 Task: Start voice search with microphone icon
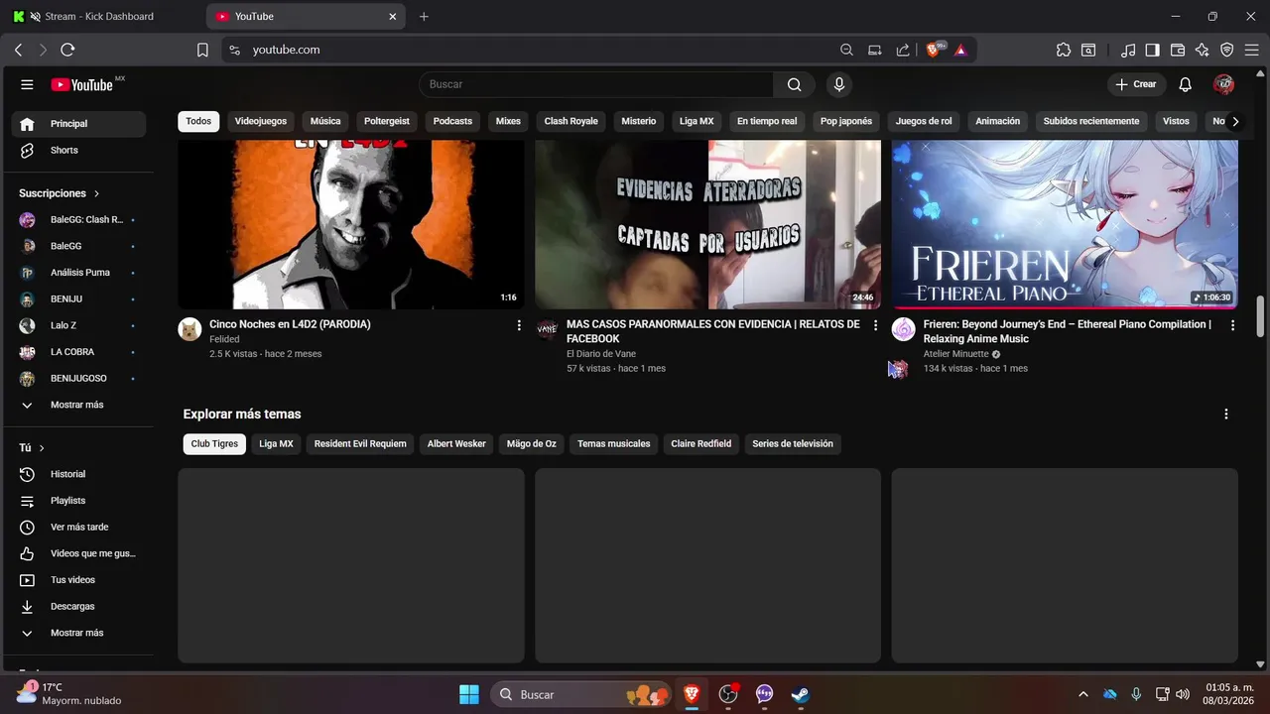point(839,84)
